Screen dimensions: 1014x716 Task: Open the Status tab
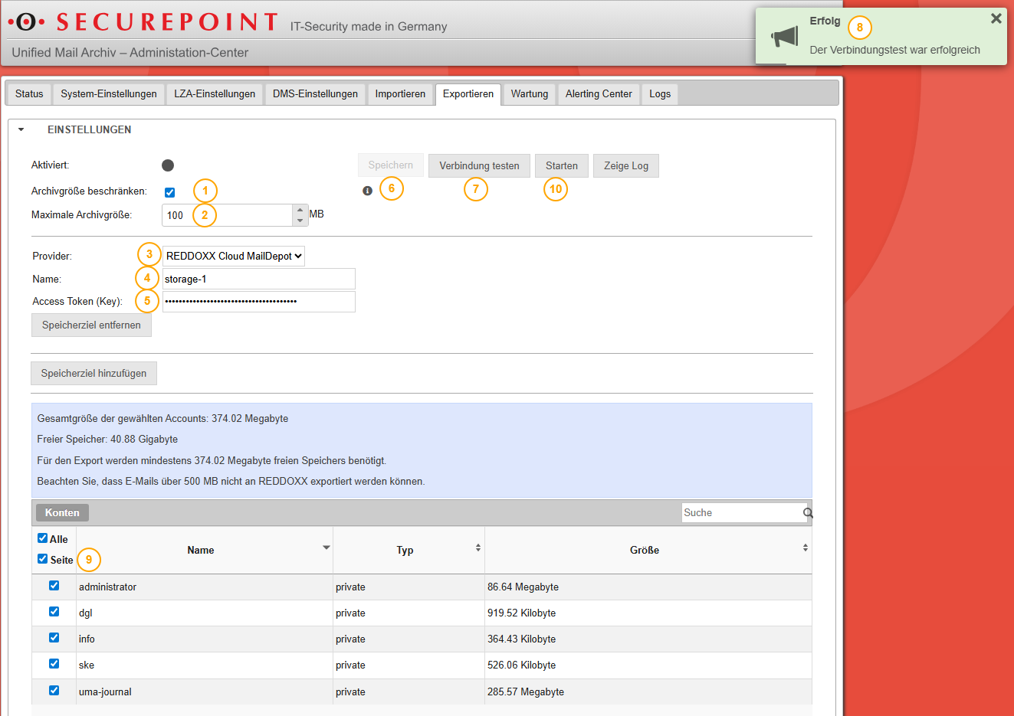click(x=29, y=94)
